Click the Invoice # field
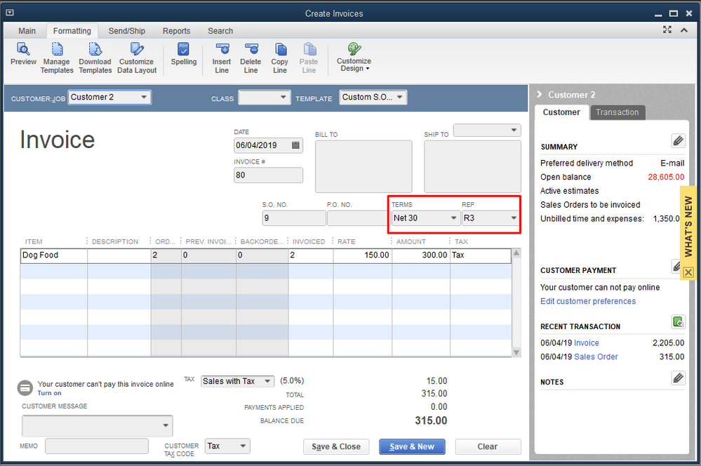This screenshot has height=466, width=701. [268, 175]
